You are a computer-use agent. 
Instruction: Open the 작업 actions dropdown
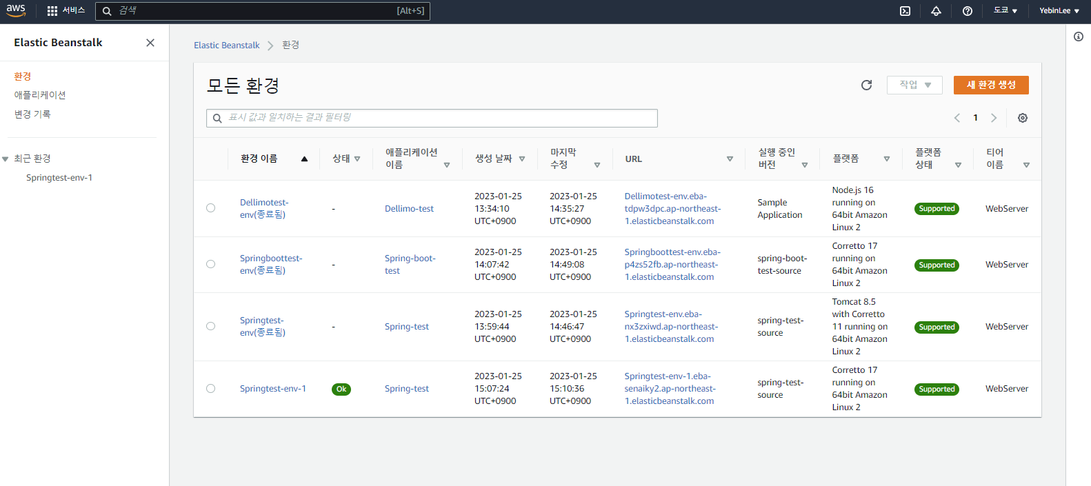915,85
